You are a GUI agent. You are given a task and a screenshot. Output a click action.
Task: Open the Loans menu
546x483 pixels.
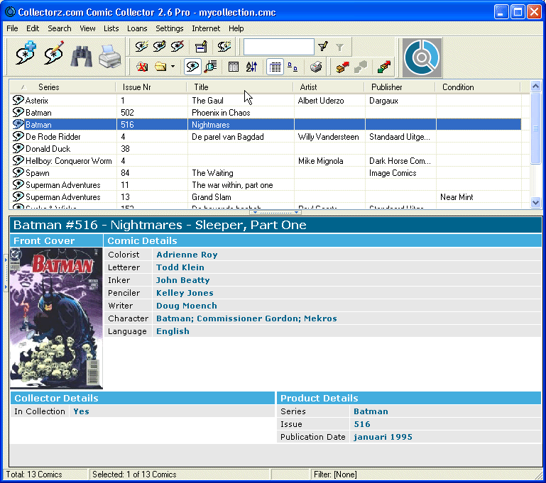tap(137, 28)
